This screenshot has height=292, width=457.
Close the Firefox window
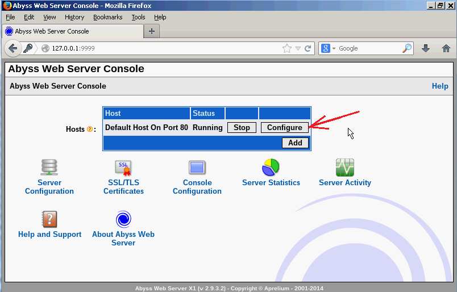pyautogui.click(x=450, y=6)
